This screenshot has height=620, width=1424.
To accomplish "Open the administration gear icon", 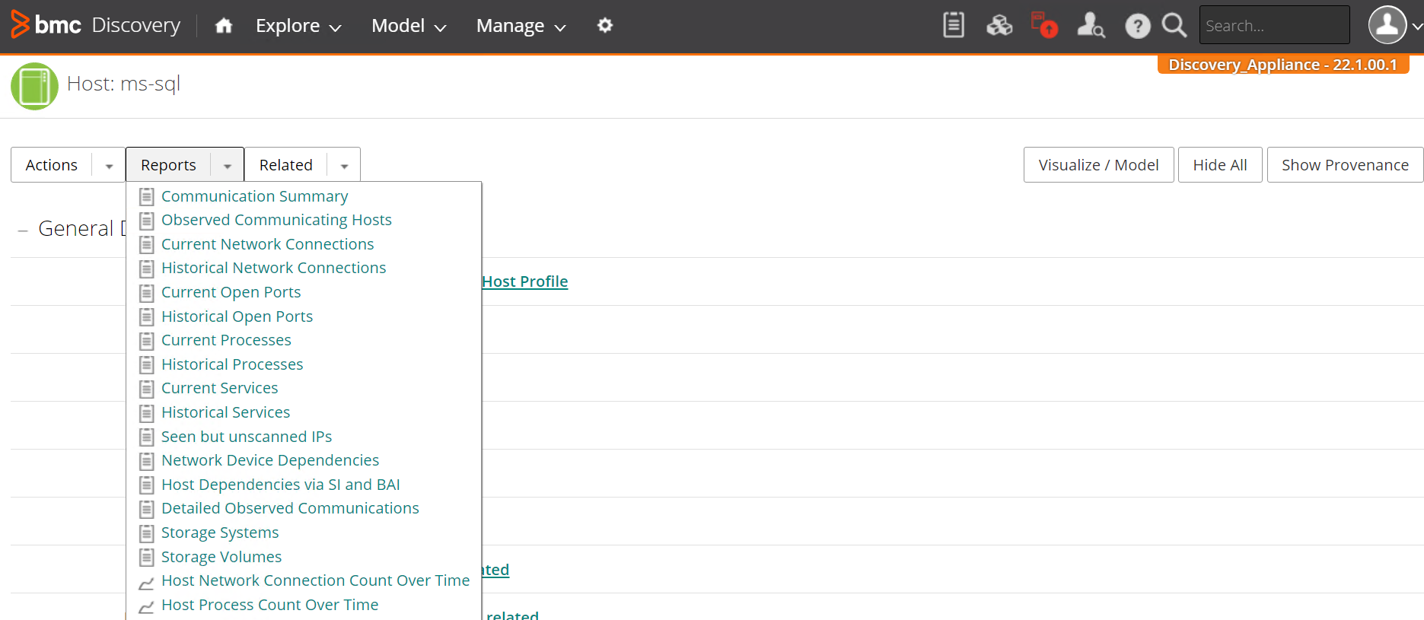I will coord(605,25).
